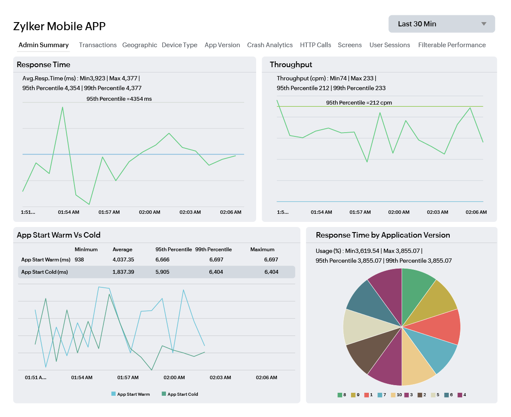
Task: Open the User Sessions tab
Action: (x=390, y=45)
